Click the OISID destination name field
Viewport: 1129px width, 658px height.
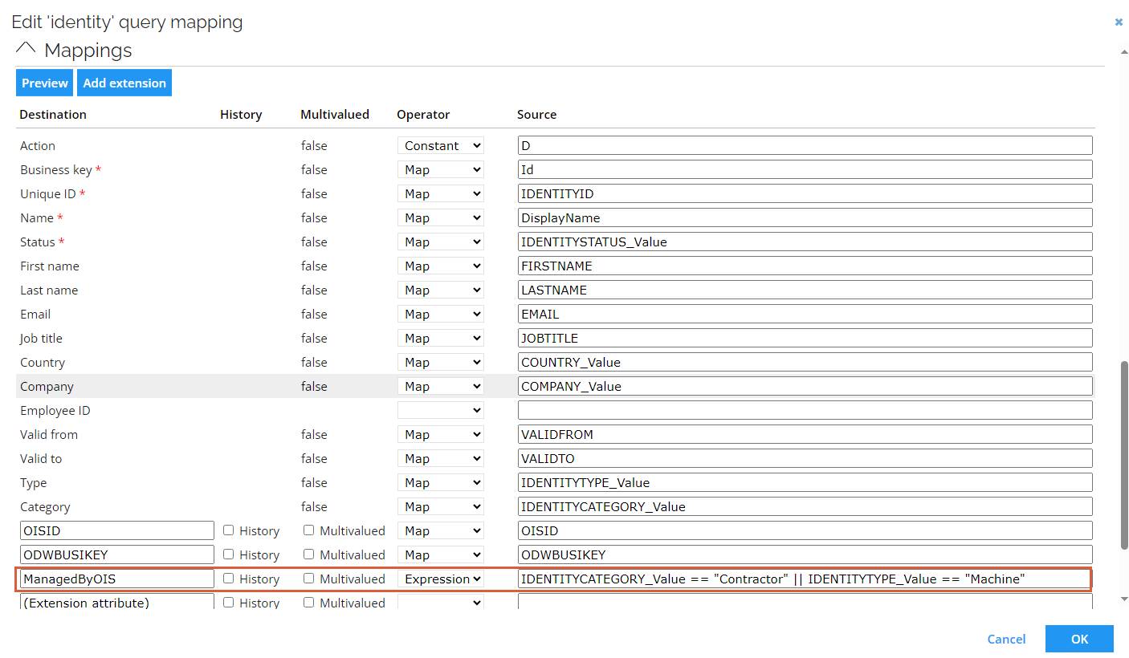point(117,530)
